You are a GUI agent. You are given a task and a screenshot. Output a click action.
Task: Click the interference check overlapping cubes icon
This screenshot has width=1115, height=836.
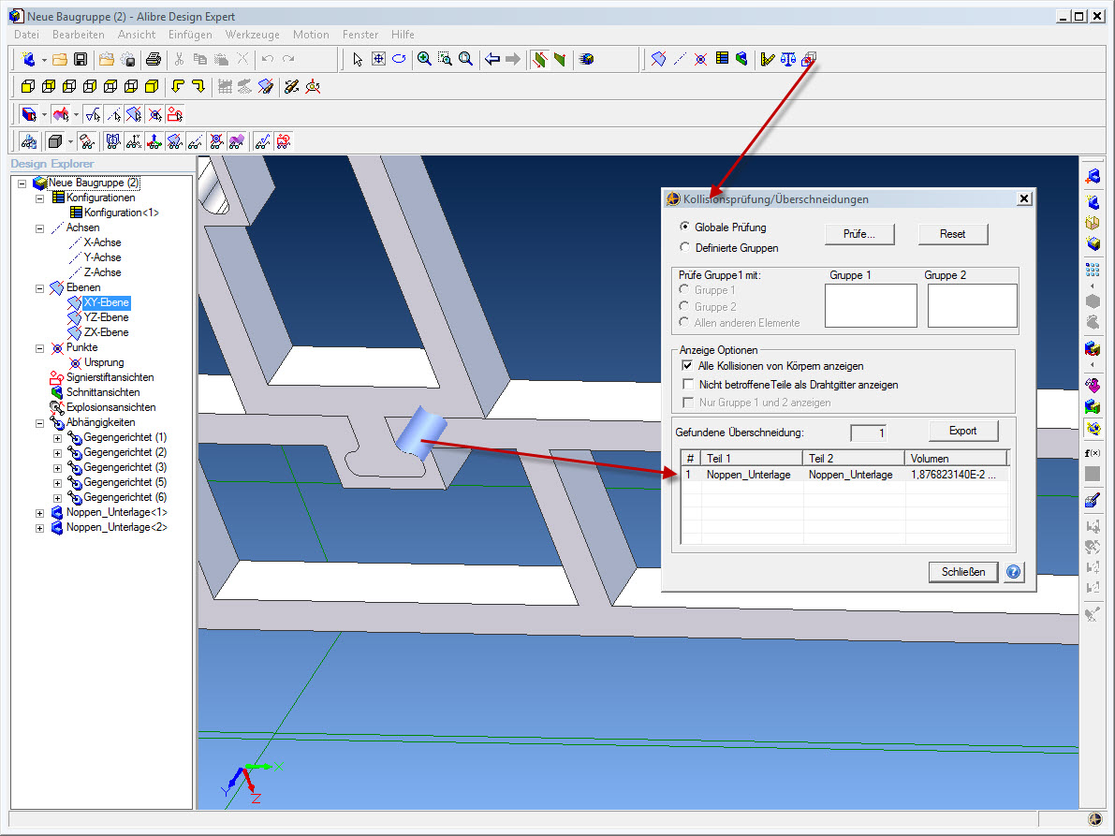(x=809, y=59)
